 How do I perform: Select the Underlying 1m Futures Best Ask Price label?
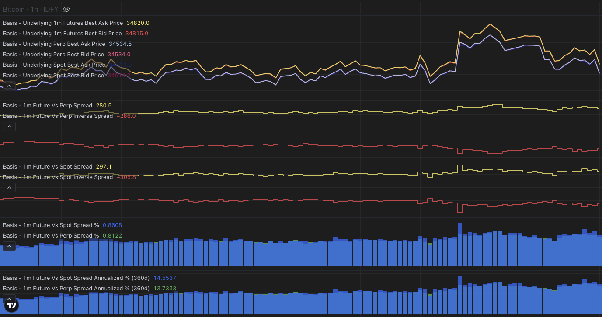point(63,23)
